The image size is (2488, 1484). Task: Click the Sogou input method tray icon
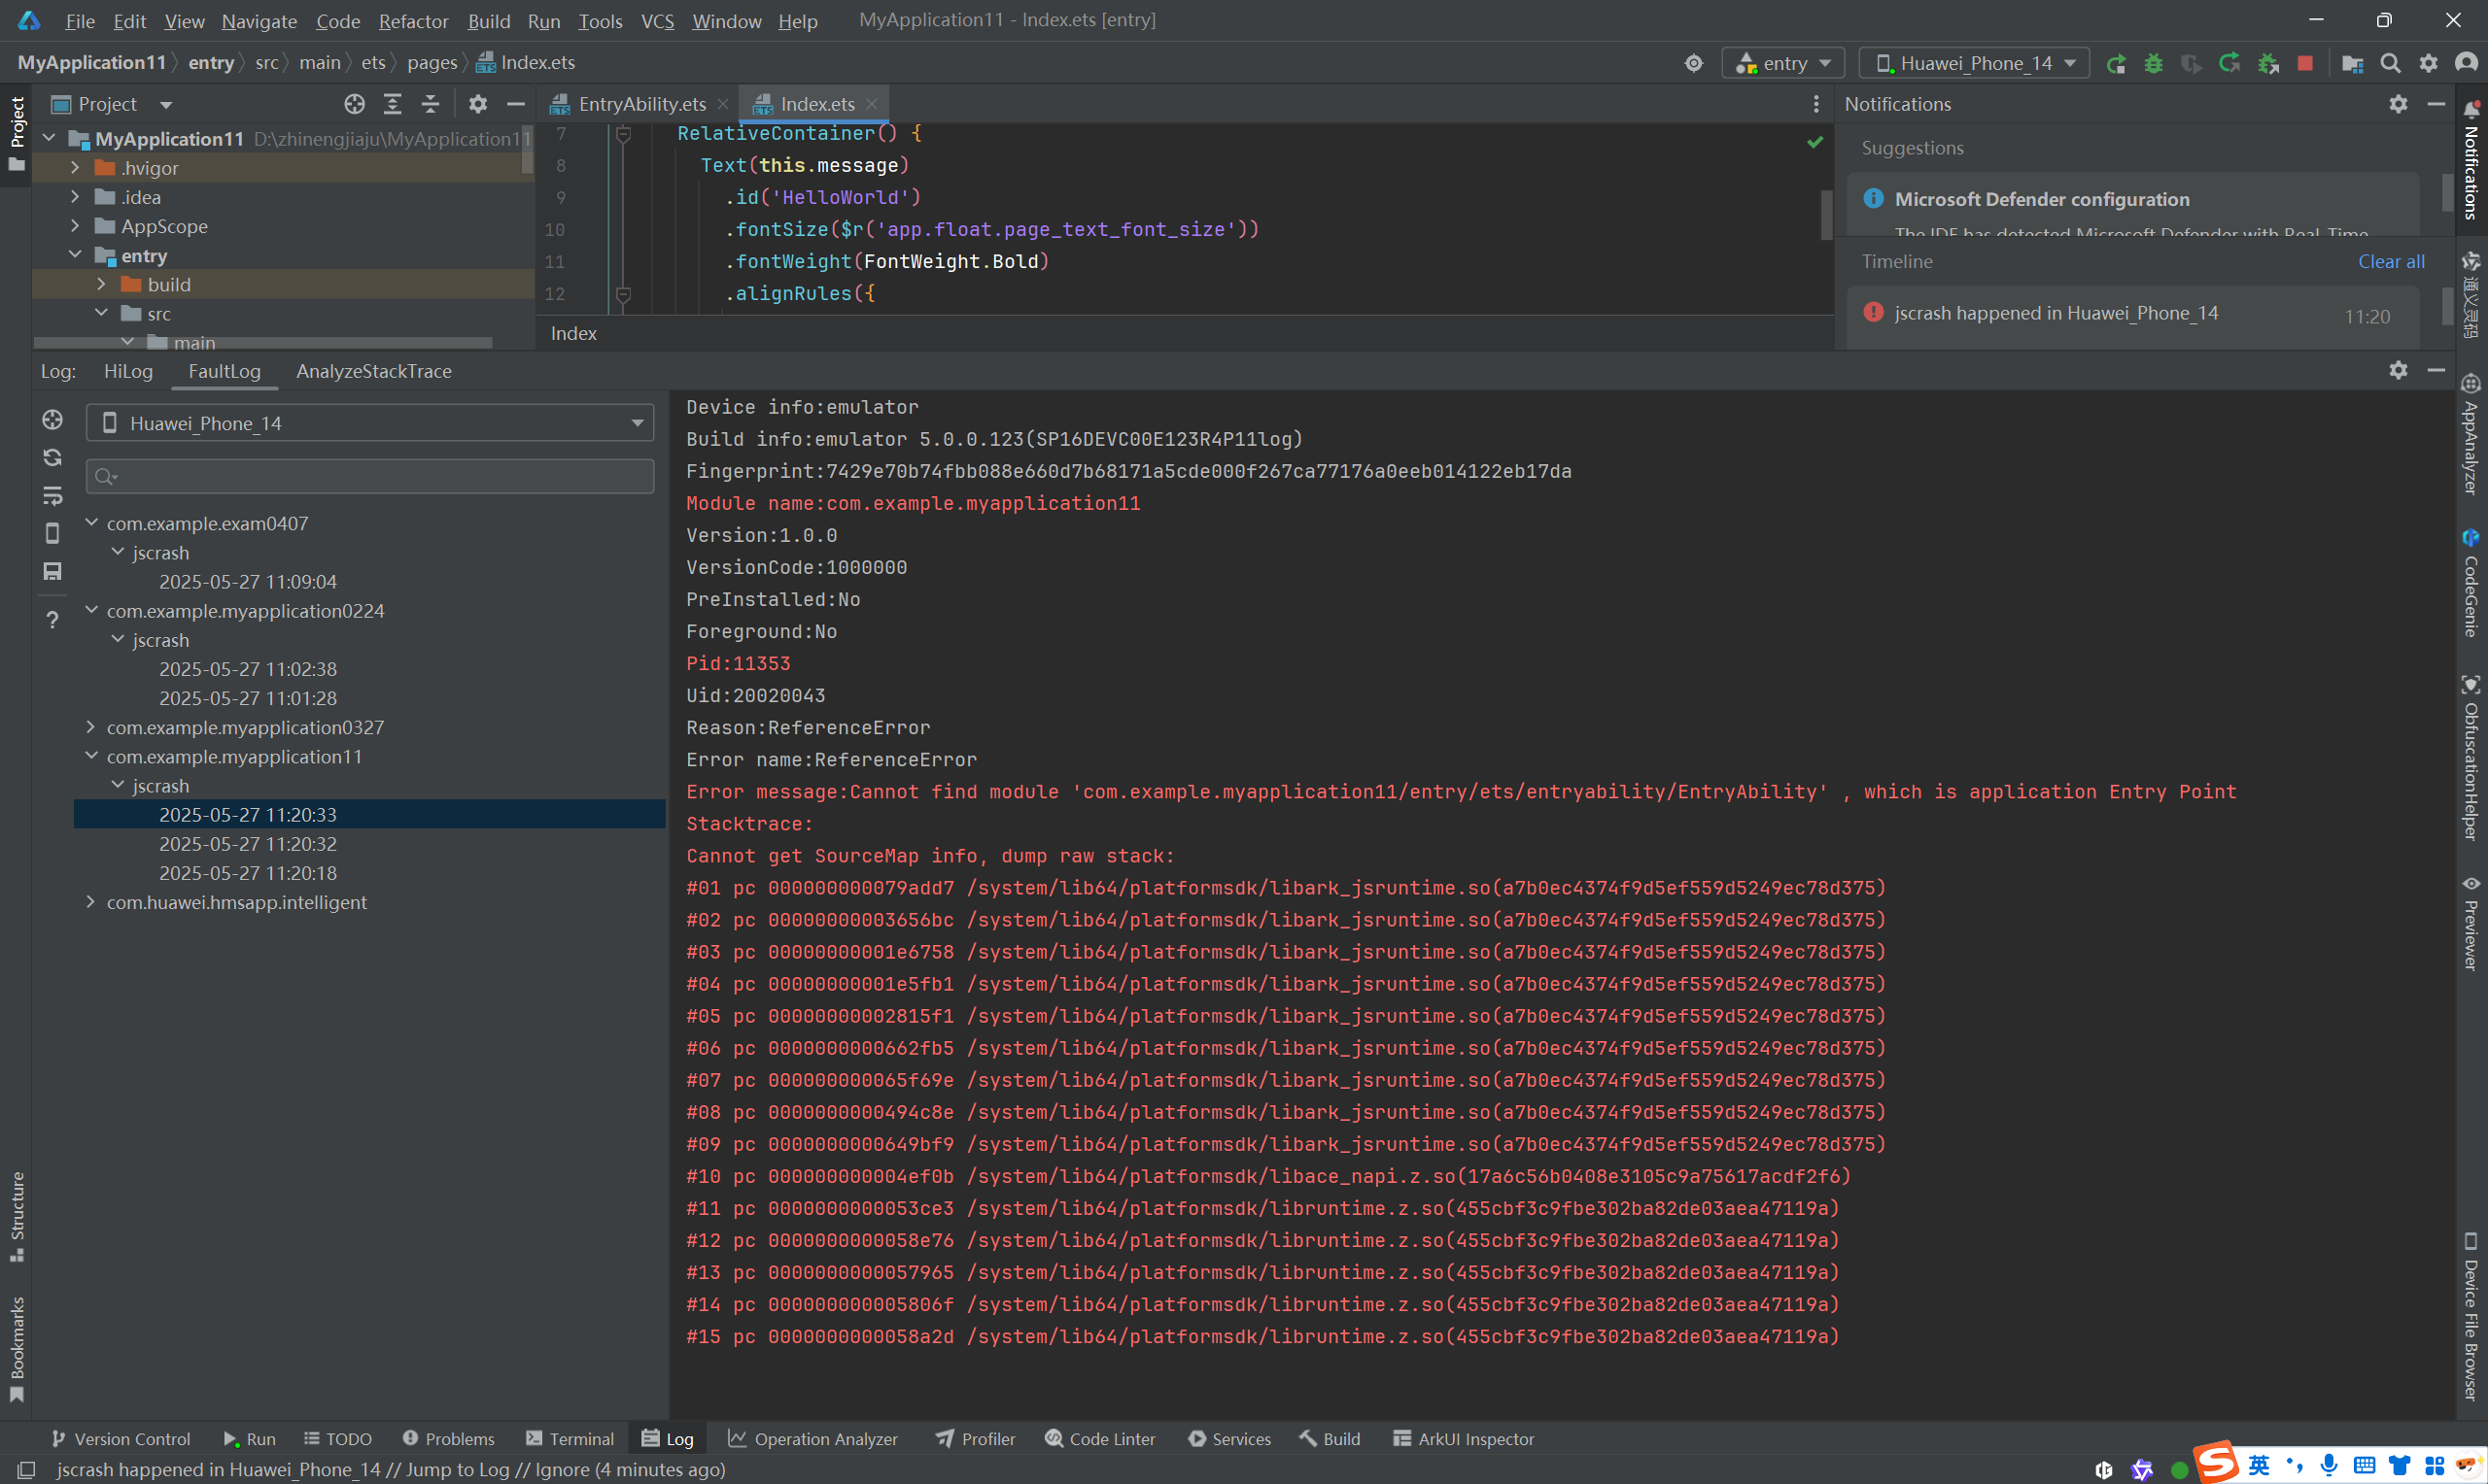coord(2217,1462)
